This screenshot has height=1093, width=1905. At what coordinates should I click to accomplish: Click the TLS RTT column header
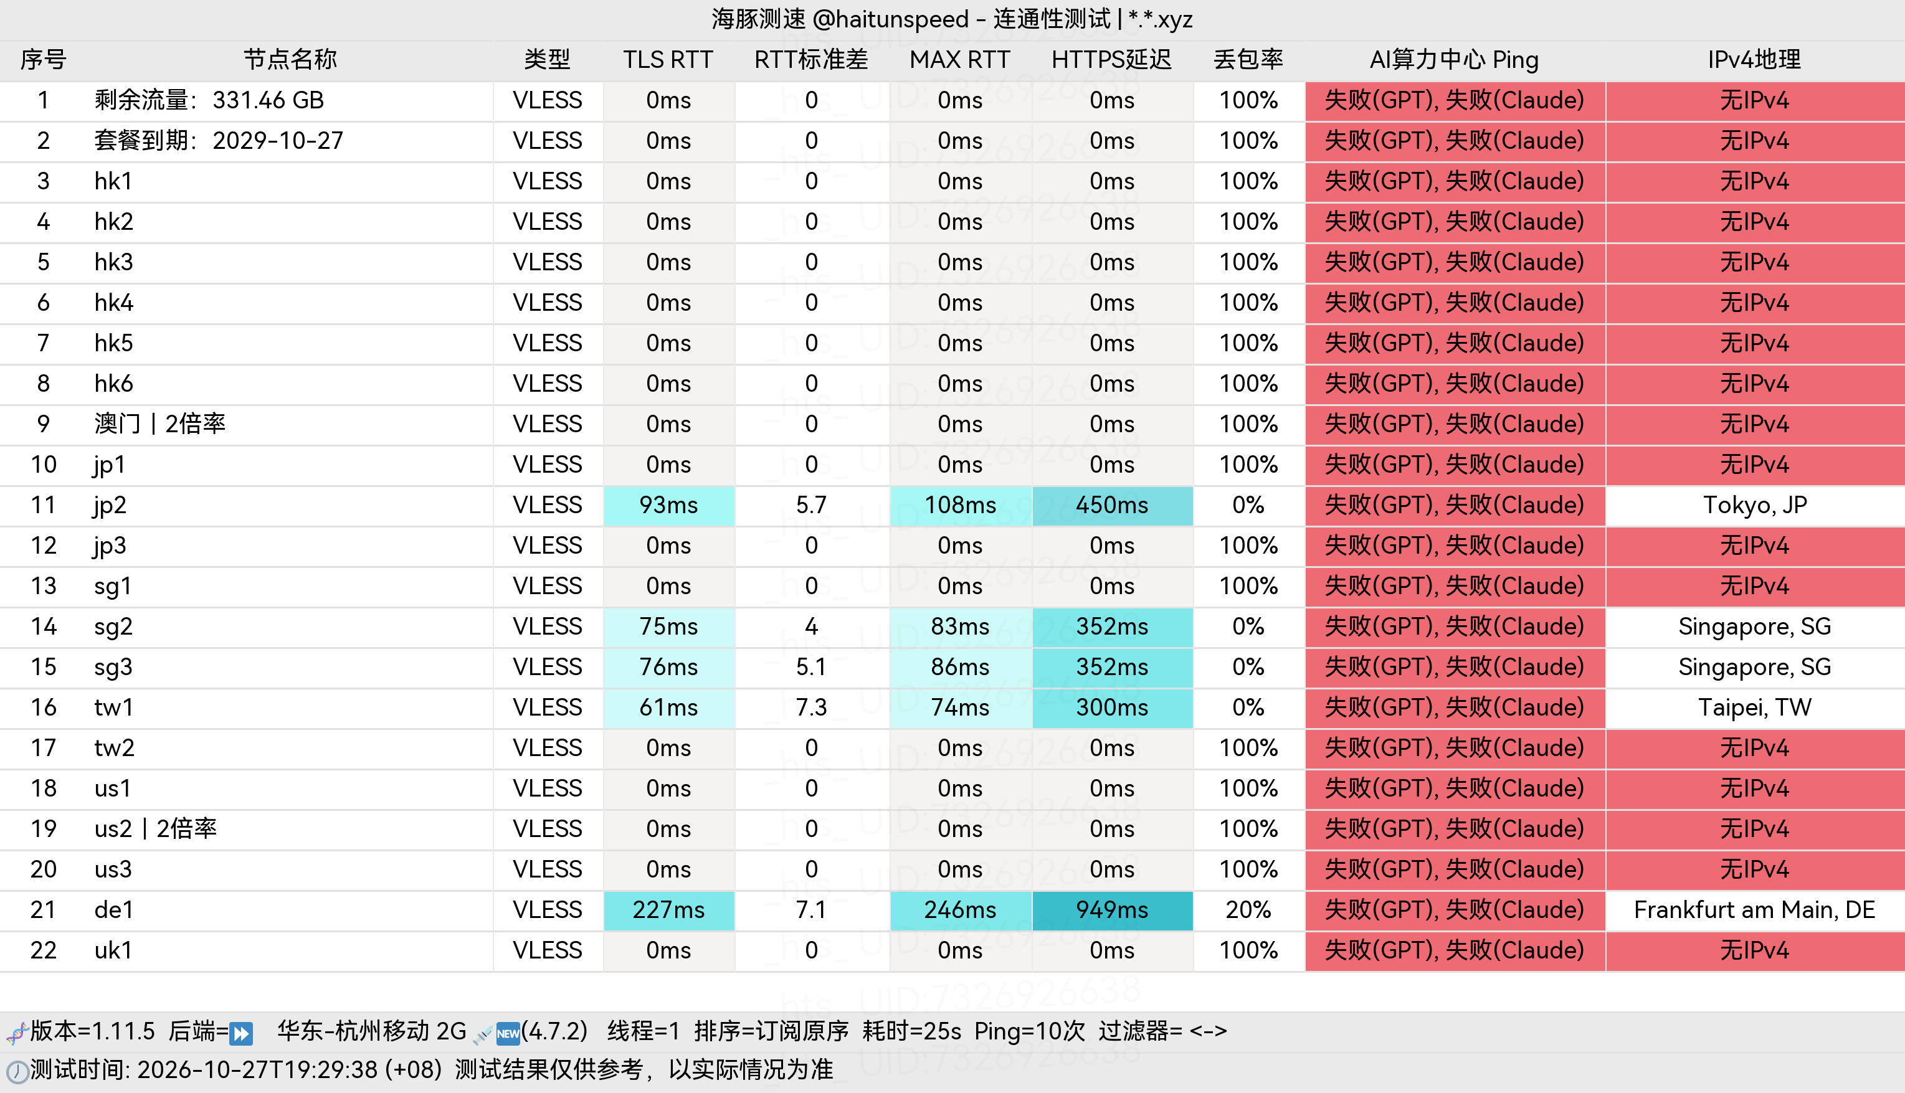point(668,59)
